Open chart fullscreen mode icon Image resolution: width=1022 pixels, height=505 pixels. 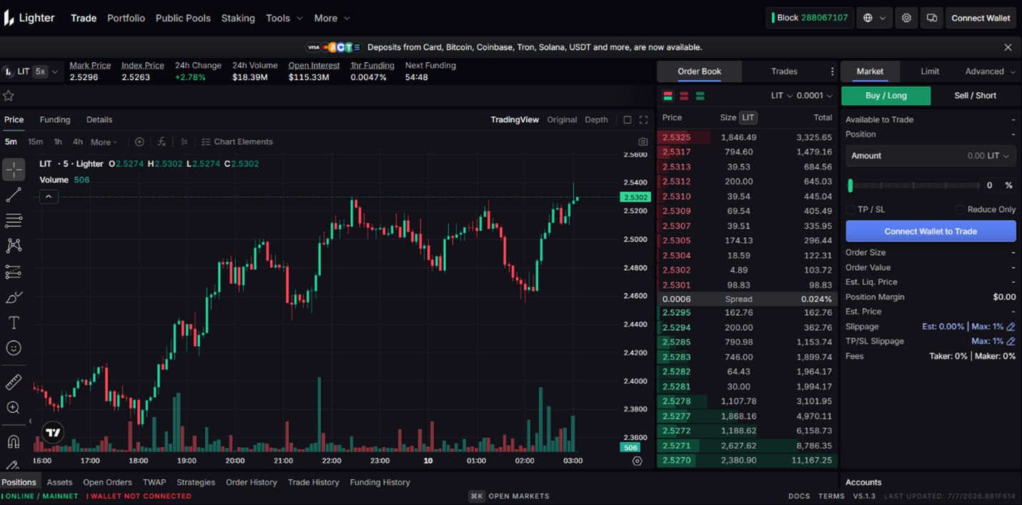tap(643, 120)
